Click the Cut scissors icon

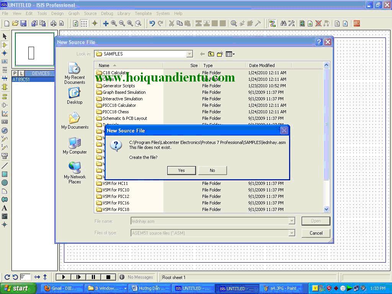[x=171, y=23]
